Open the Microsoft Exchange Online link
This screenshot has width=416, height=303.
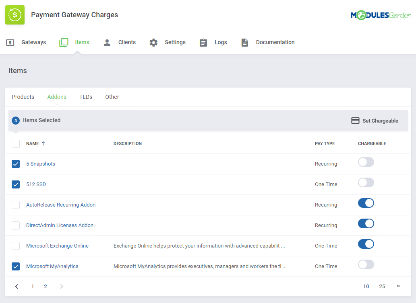(57, 246)
